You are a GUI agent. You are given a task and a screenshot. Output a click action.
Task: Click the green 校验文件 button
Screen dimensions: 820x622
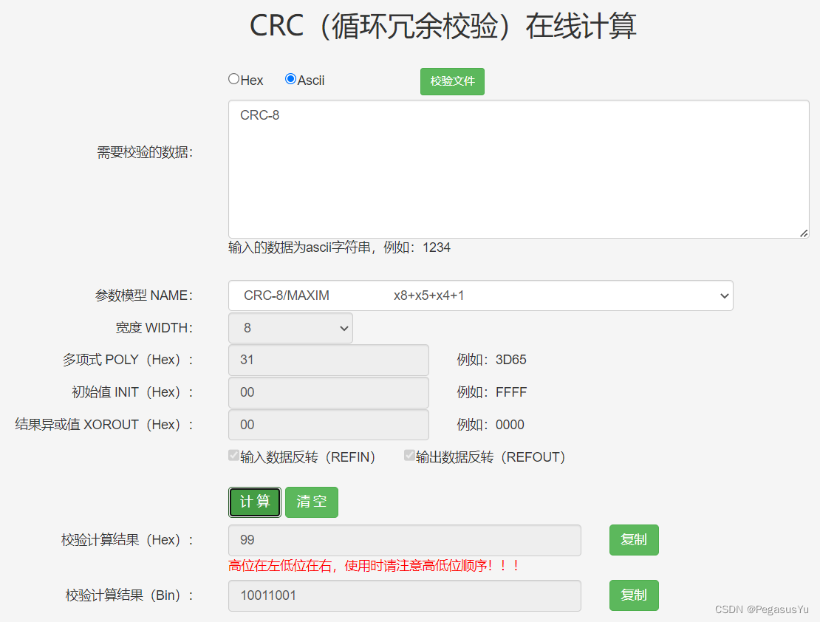click(x=451, y=81)
